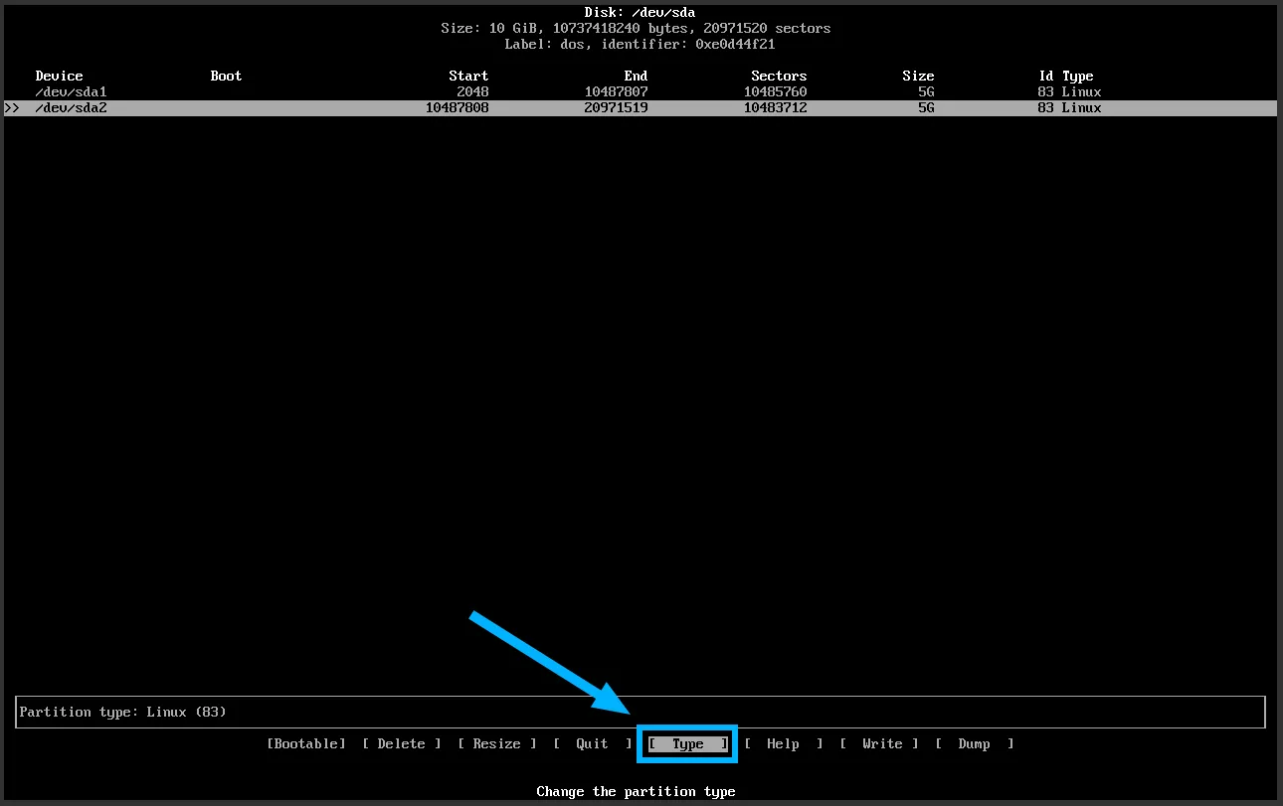Select the Write menu option

878,743
